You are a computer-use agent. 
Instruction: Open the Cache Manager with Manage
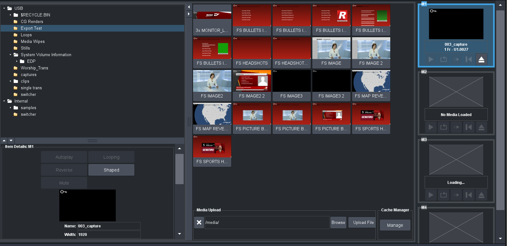(x=395, y=225)
